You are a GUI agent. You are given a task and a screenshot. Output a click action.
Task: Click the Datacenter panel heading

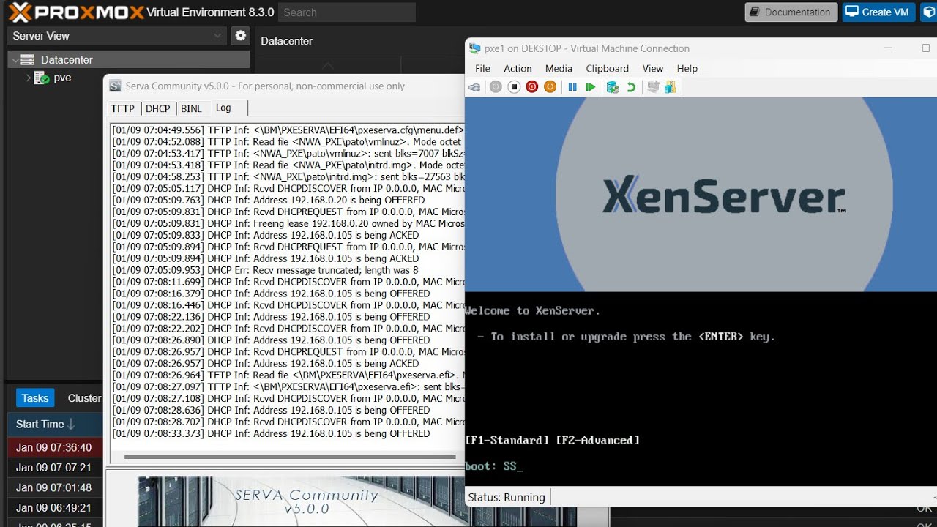287,41
